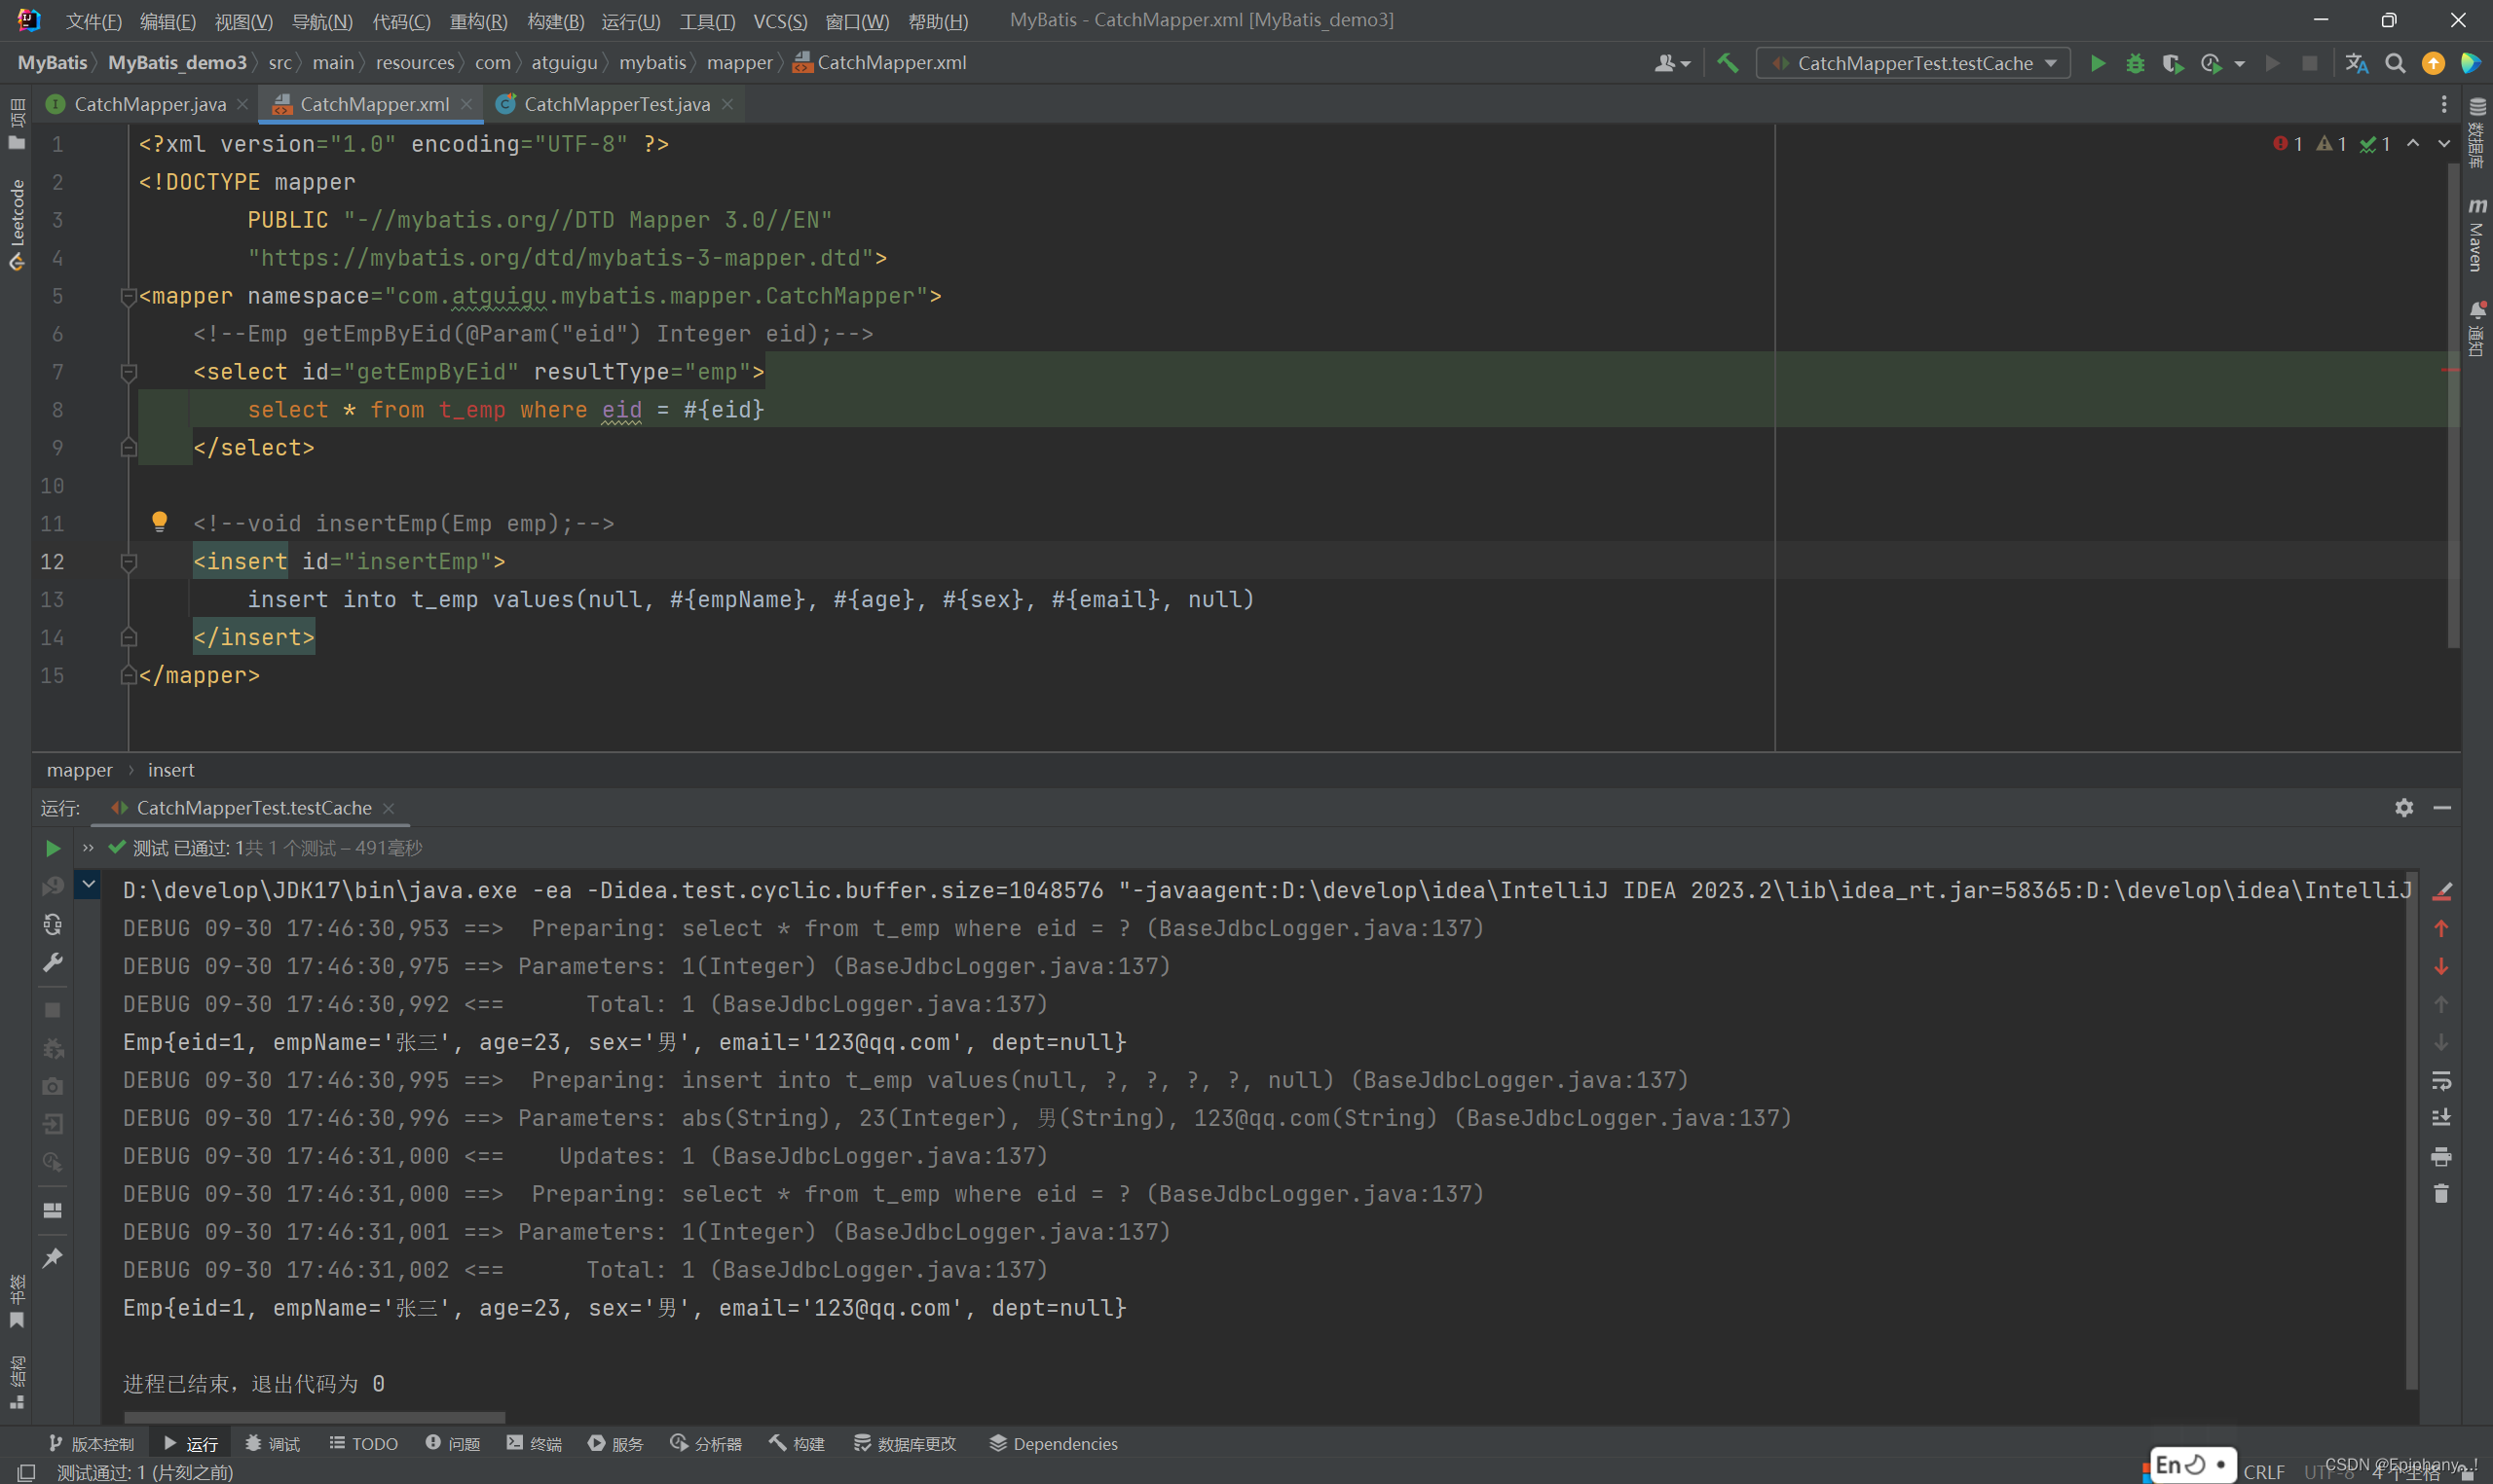Click the yellow intention lightbulb icon
This screenshot has height=1484, width=2493.
click(x=159, y=521)
